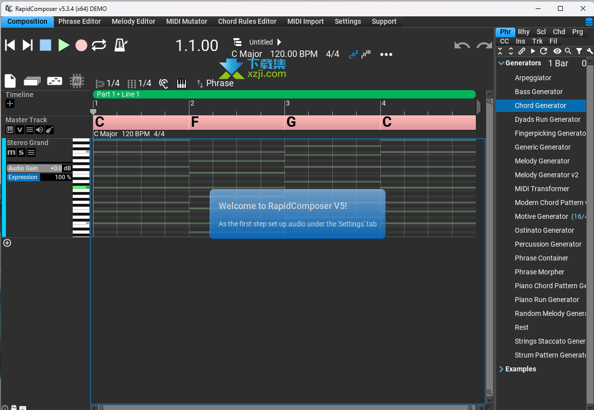Screen dimensions: 594x410
Task: Change the grid 1/4 setting
Action: pyautogui.click(x=139, y=83)
